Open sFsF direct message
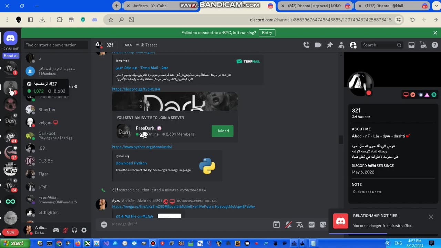The width and height of the screenshot is (441, 248). point(55,187)
